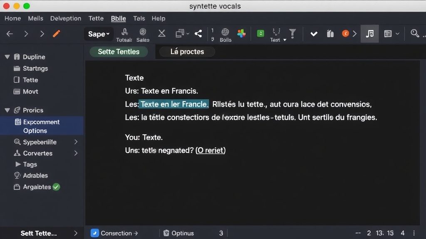
Task: Click the Toteair anchor icon
Action: click(x=124, y=32)
